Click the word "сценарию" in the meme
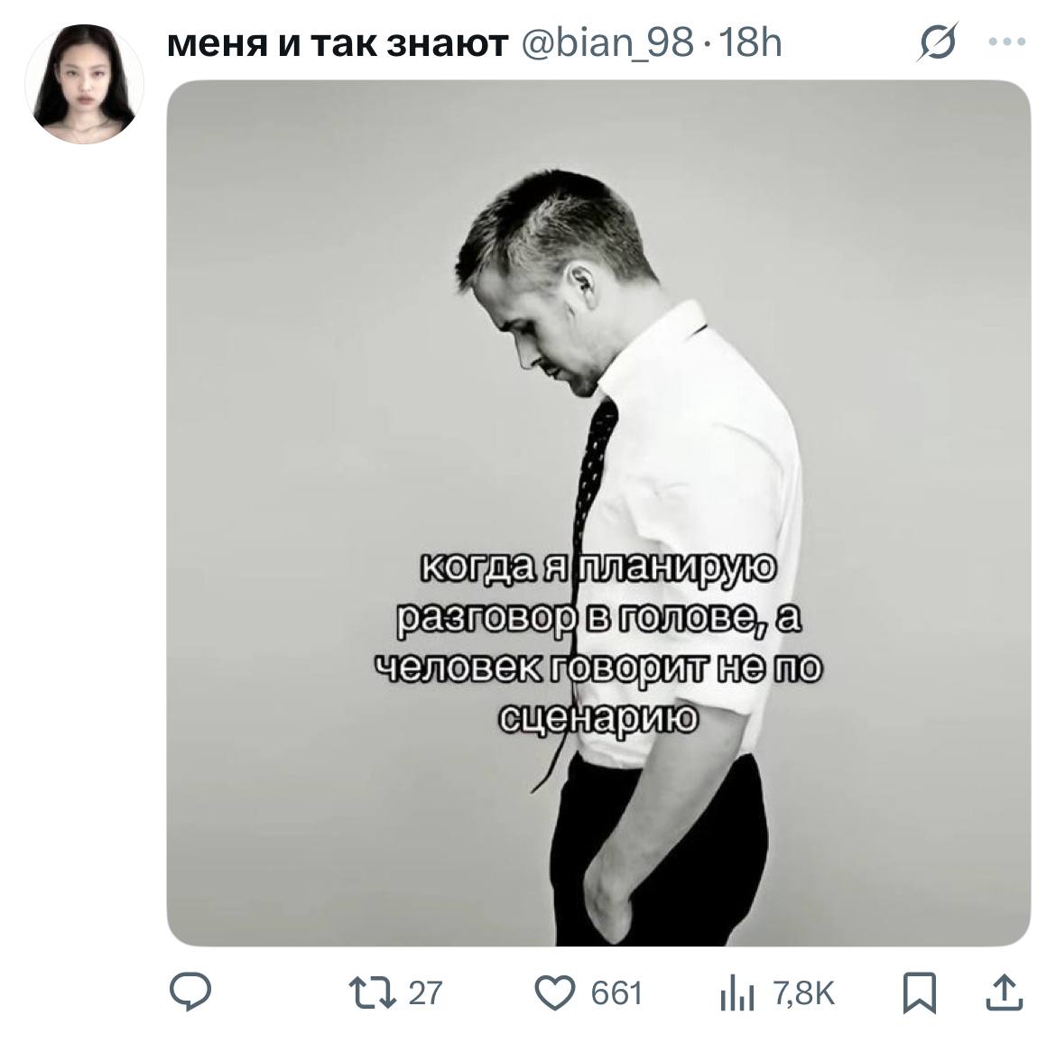This screenshot has height=1043, width=1056. (x=597, y=718)
